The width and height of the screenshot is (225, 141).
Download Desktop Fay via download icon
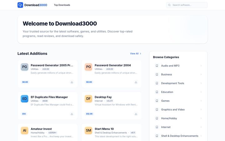coord(136,114)
